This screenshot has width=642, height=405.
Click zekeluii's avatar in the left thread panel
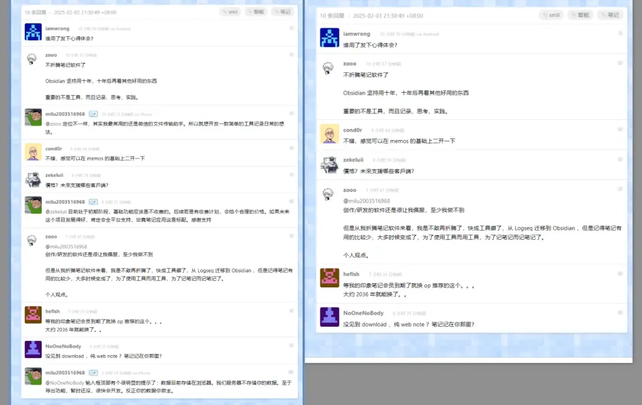(x=33, y=179)
